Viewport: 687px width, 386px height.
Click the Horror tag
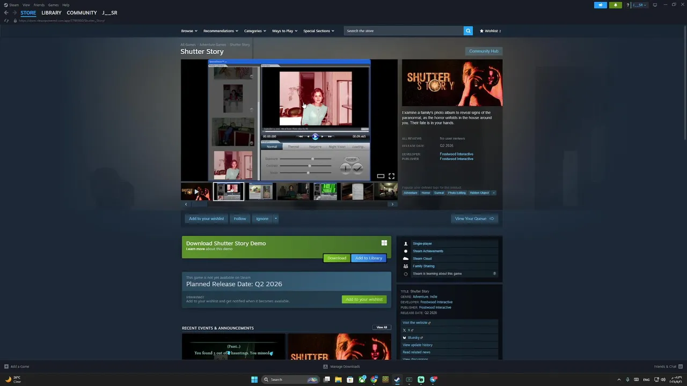pyautogui.click(x=426, y=192)
